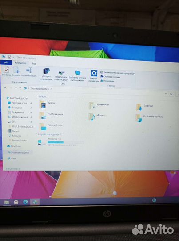The image size is (179, 241).
Task: Click Удалить или изменить программу
Action: pos(118,73)
